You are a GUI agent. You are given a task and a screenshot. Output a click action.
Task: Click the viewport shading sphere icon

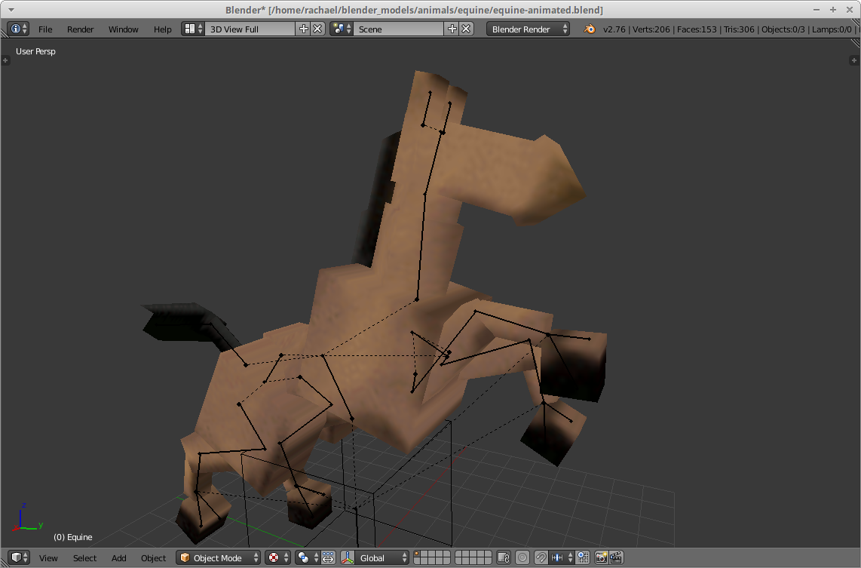[273, 557]
